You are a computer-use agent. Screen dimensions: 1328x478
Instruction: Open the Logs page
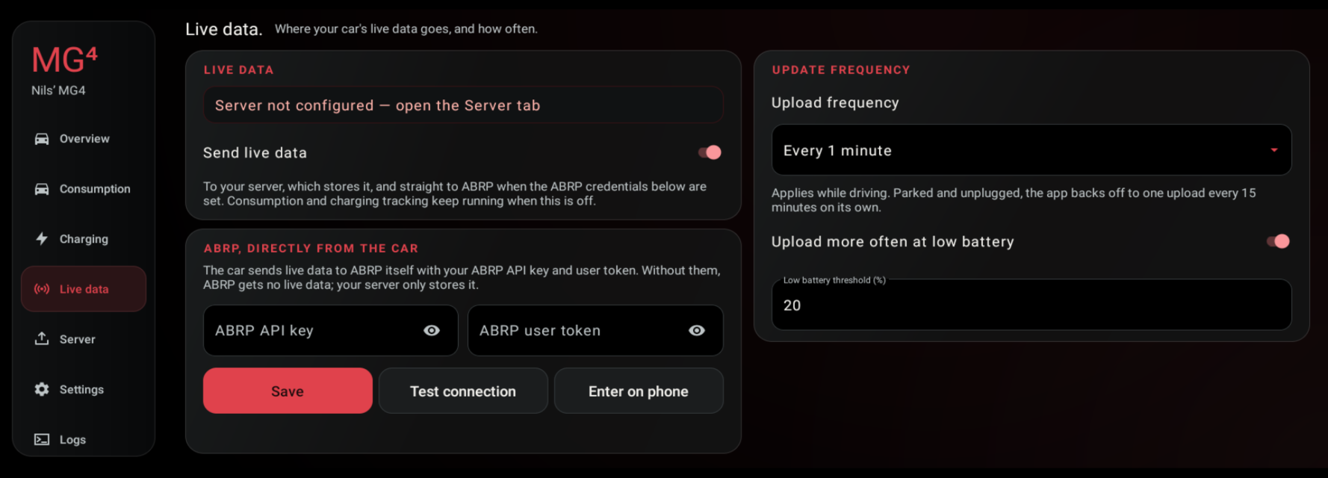tap(84, 439)
